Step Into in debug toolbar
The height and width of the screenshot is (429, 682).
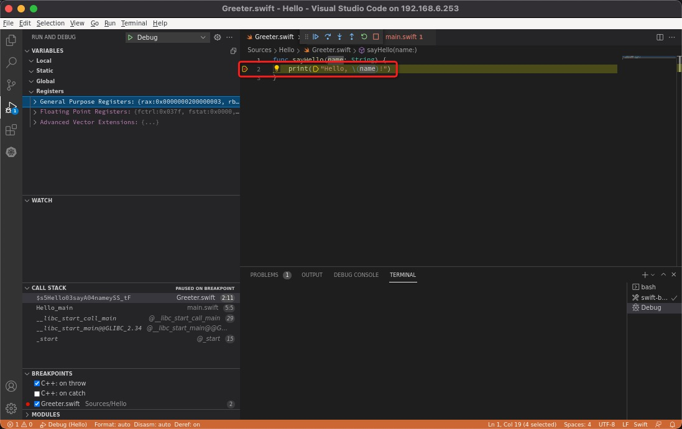point(339,37)
